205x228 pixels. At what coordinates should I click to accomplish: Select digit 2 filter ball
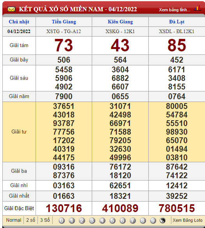tap(82, 221)
